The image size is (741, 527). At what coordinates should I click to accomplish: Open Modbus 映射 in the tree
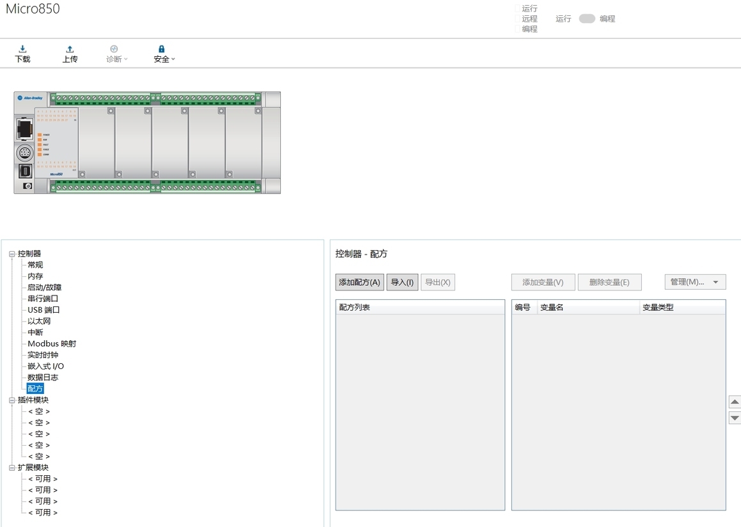pos(52,343)
